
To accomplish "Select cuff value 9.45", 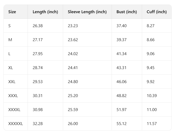I will 151,68.
